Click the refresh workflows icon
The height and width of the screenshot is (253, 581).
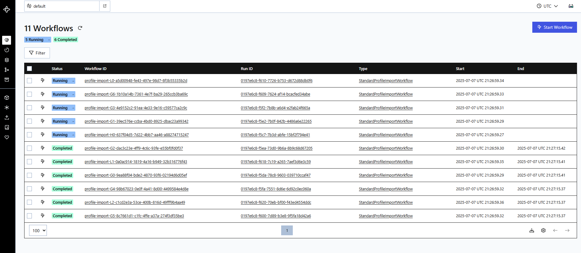point(80,28)
